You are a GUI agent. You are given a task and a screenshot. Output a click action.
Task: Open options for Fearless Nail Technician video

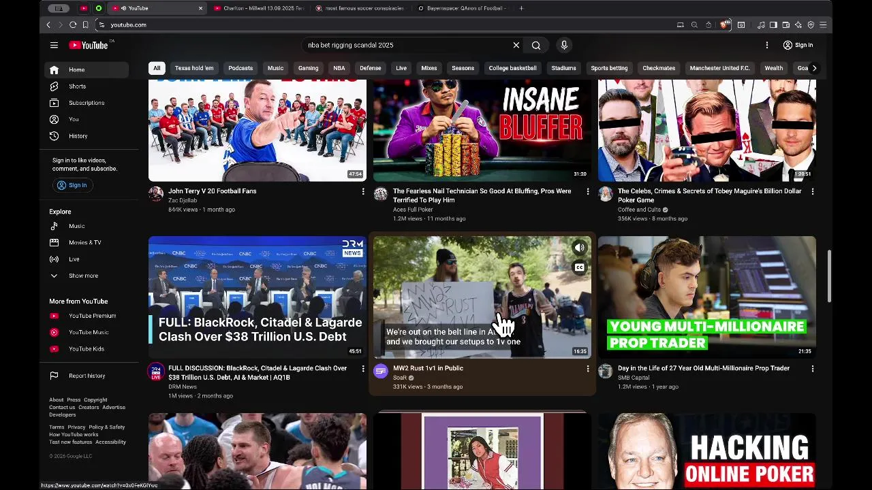tap(588, 192)
